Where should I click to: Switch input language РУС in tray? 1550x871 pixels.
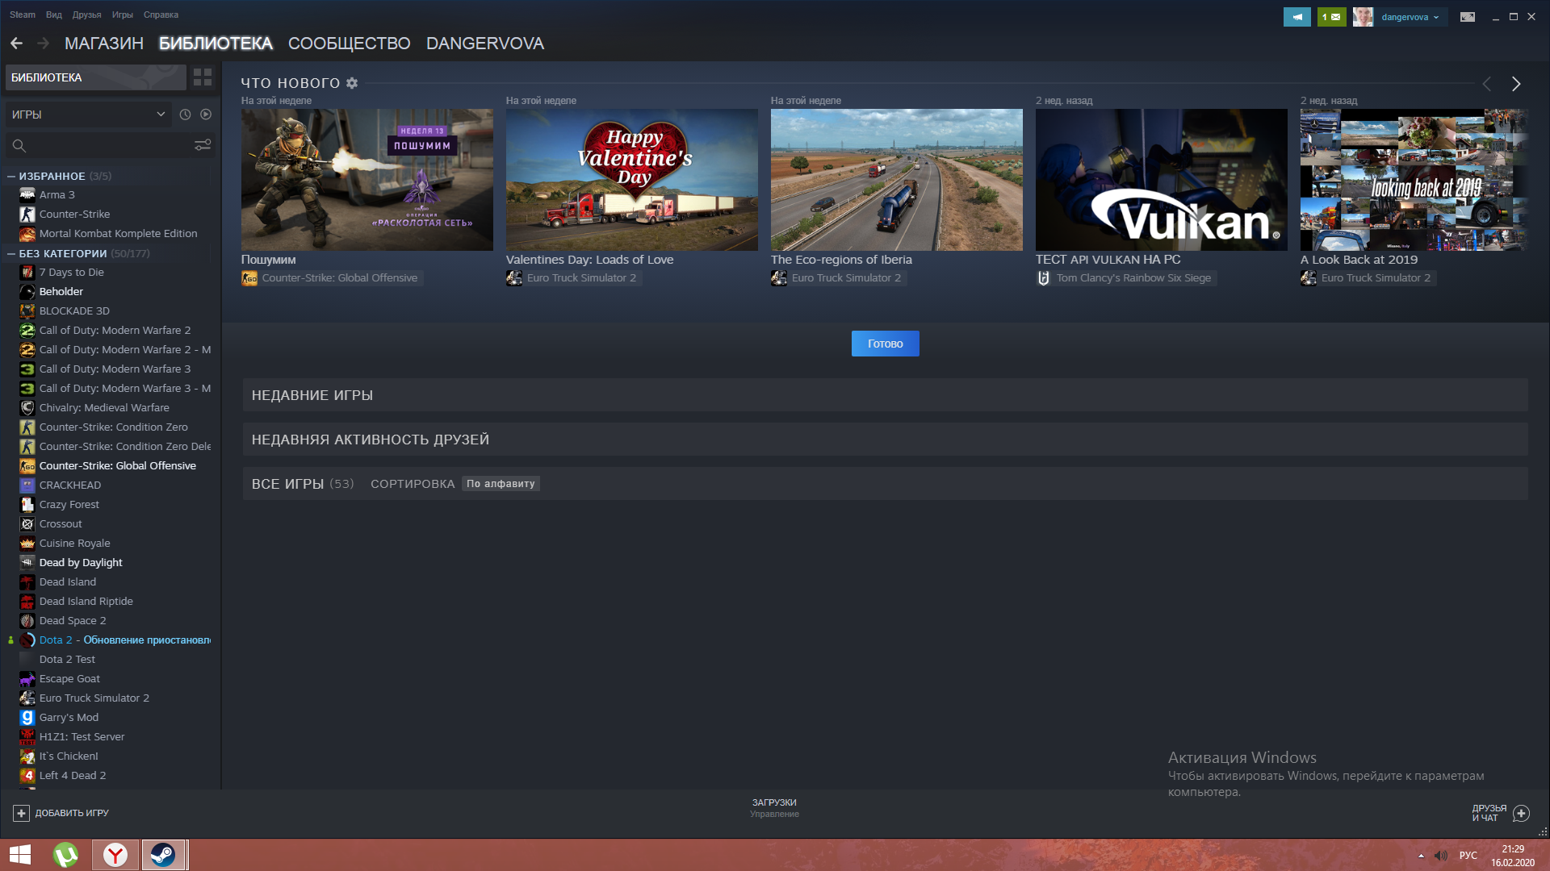pyautogui.click(x=1468, y=856)
